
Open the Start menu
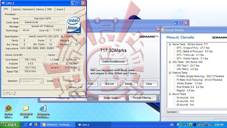(x=10, y=125)
